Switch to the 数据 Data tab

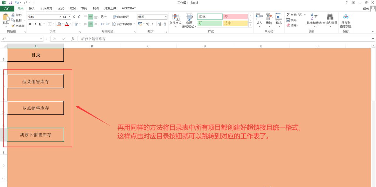73,8
